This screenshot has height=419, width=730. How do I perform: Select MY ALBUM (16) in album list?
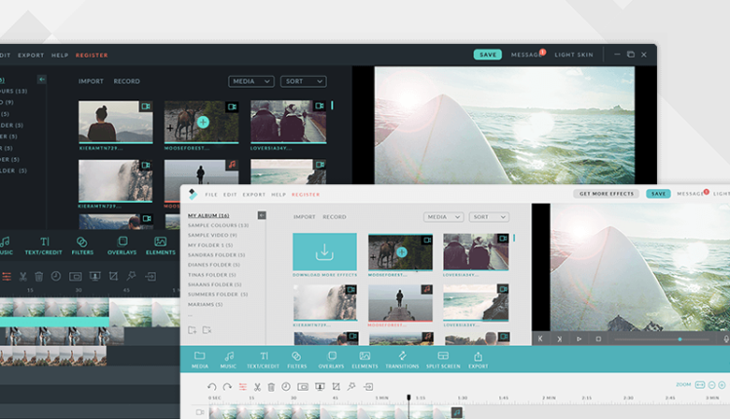[x=208, y=215]
